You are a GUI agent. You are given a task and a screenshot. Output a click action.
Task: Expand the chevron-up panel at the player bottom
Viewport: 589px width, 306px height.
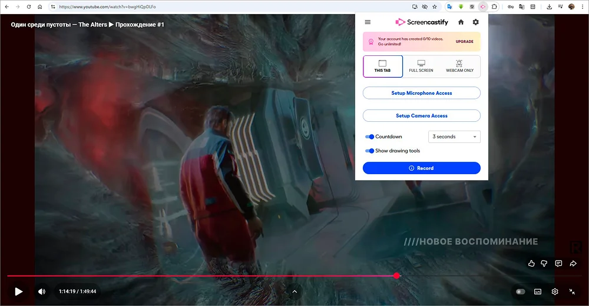click(x=294, y=291)
